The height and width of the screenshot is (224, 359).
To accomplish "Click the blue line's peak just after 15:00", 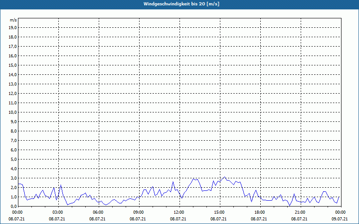I will 225,177.
